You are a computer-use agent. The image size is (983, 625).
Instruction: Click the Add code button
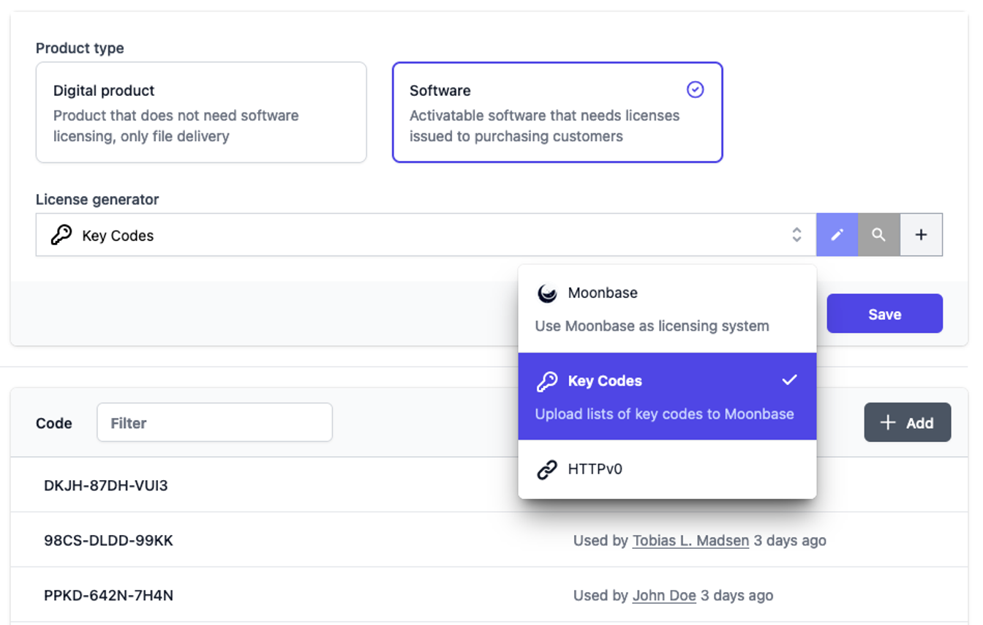coord(907,422)
